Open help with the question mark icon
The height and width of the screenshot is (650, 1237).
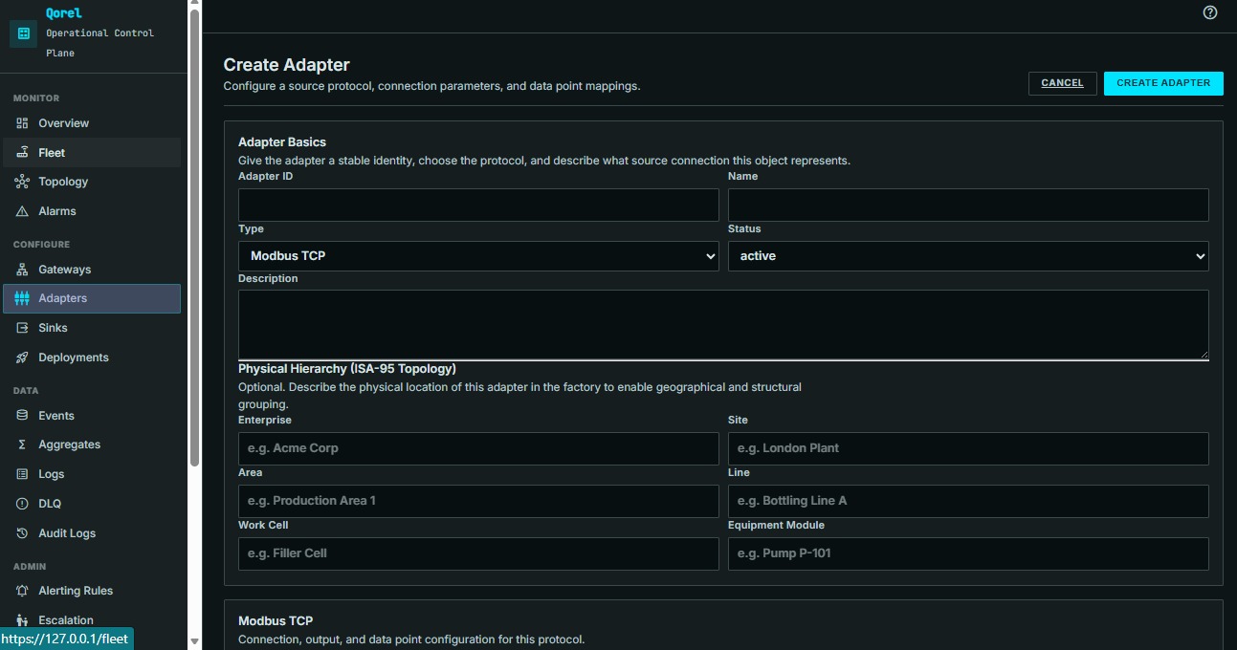click(1210, 12)
